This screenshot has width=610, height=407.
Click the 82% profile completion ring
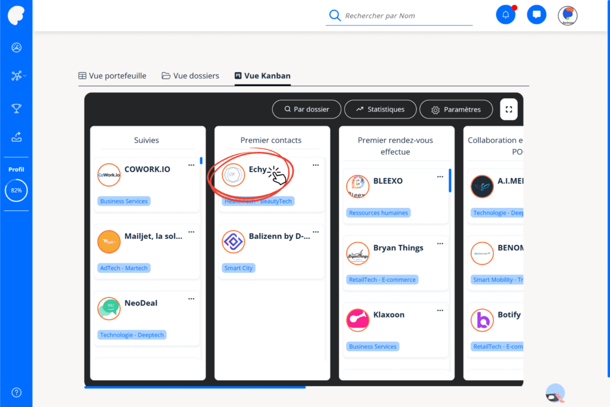[x=16, y=190]
